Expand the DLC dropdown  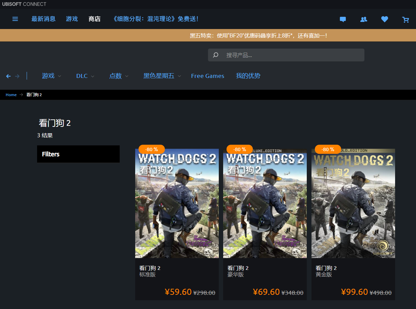coord(85,76)
